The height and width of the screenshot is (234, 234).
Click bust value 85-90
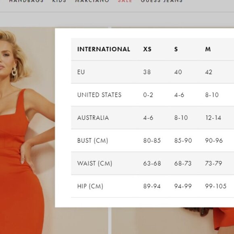coord(183,140)
